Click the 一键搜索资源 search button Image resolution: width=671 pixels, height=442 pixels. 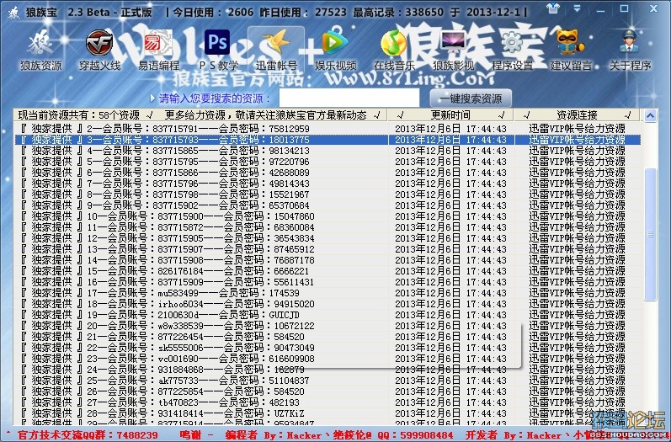pos(471,99)
